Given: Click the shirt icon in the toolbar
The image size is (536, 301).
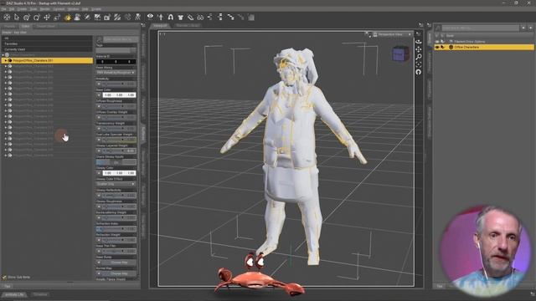Looking at the screenshot, I should [x=180, y=17].
